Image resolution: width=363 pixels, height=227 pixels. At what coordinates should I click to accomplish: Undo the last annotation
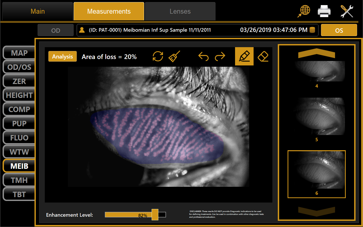coord(203,56)
